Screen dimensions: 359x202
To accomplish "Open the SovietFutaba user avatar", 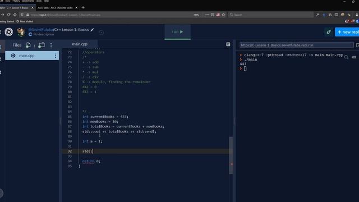I will [21, 32].
